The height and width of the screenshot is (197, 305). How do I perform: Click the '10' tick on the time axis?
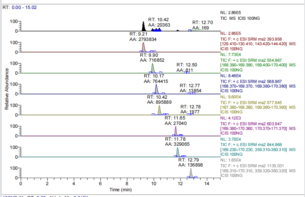(x=154, y=184)
